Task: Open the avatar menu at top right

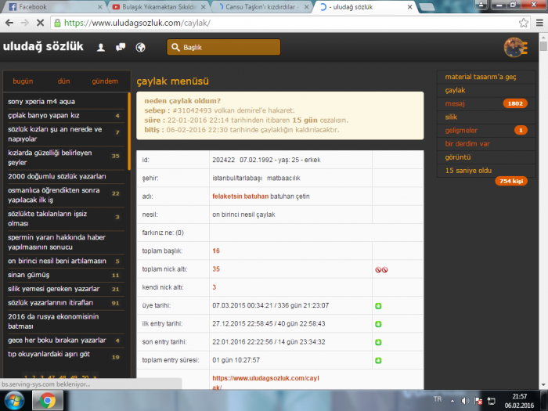Action: point(515,47)
